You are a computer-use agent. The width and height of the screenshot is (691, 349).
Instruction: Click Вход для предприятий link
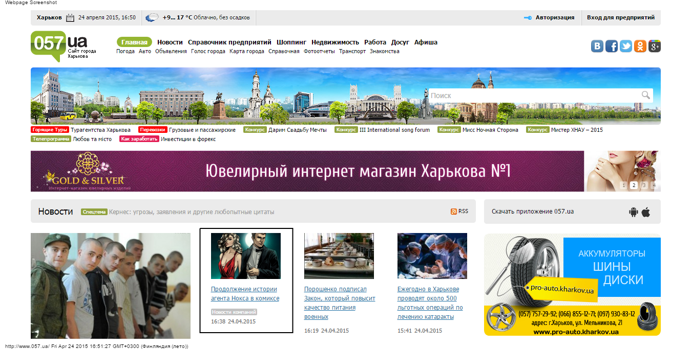[621, 17]
